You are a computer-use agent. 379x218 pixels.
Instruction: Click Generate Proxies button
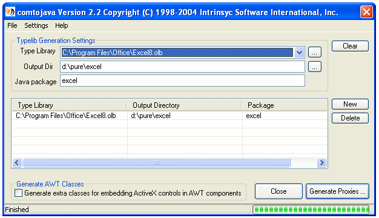[337, 191]
